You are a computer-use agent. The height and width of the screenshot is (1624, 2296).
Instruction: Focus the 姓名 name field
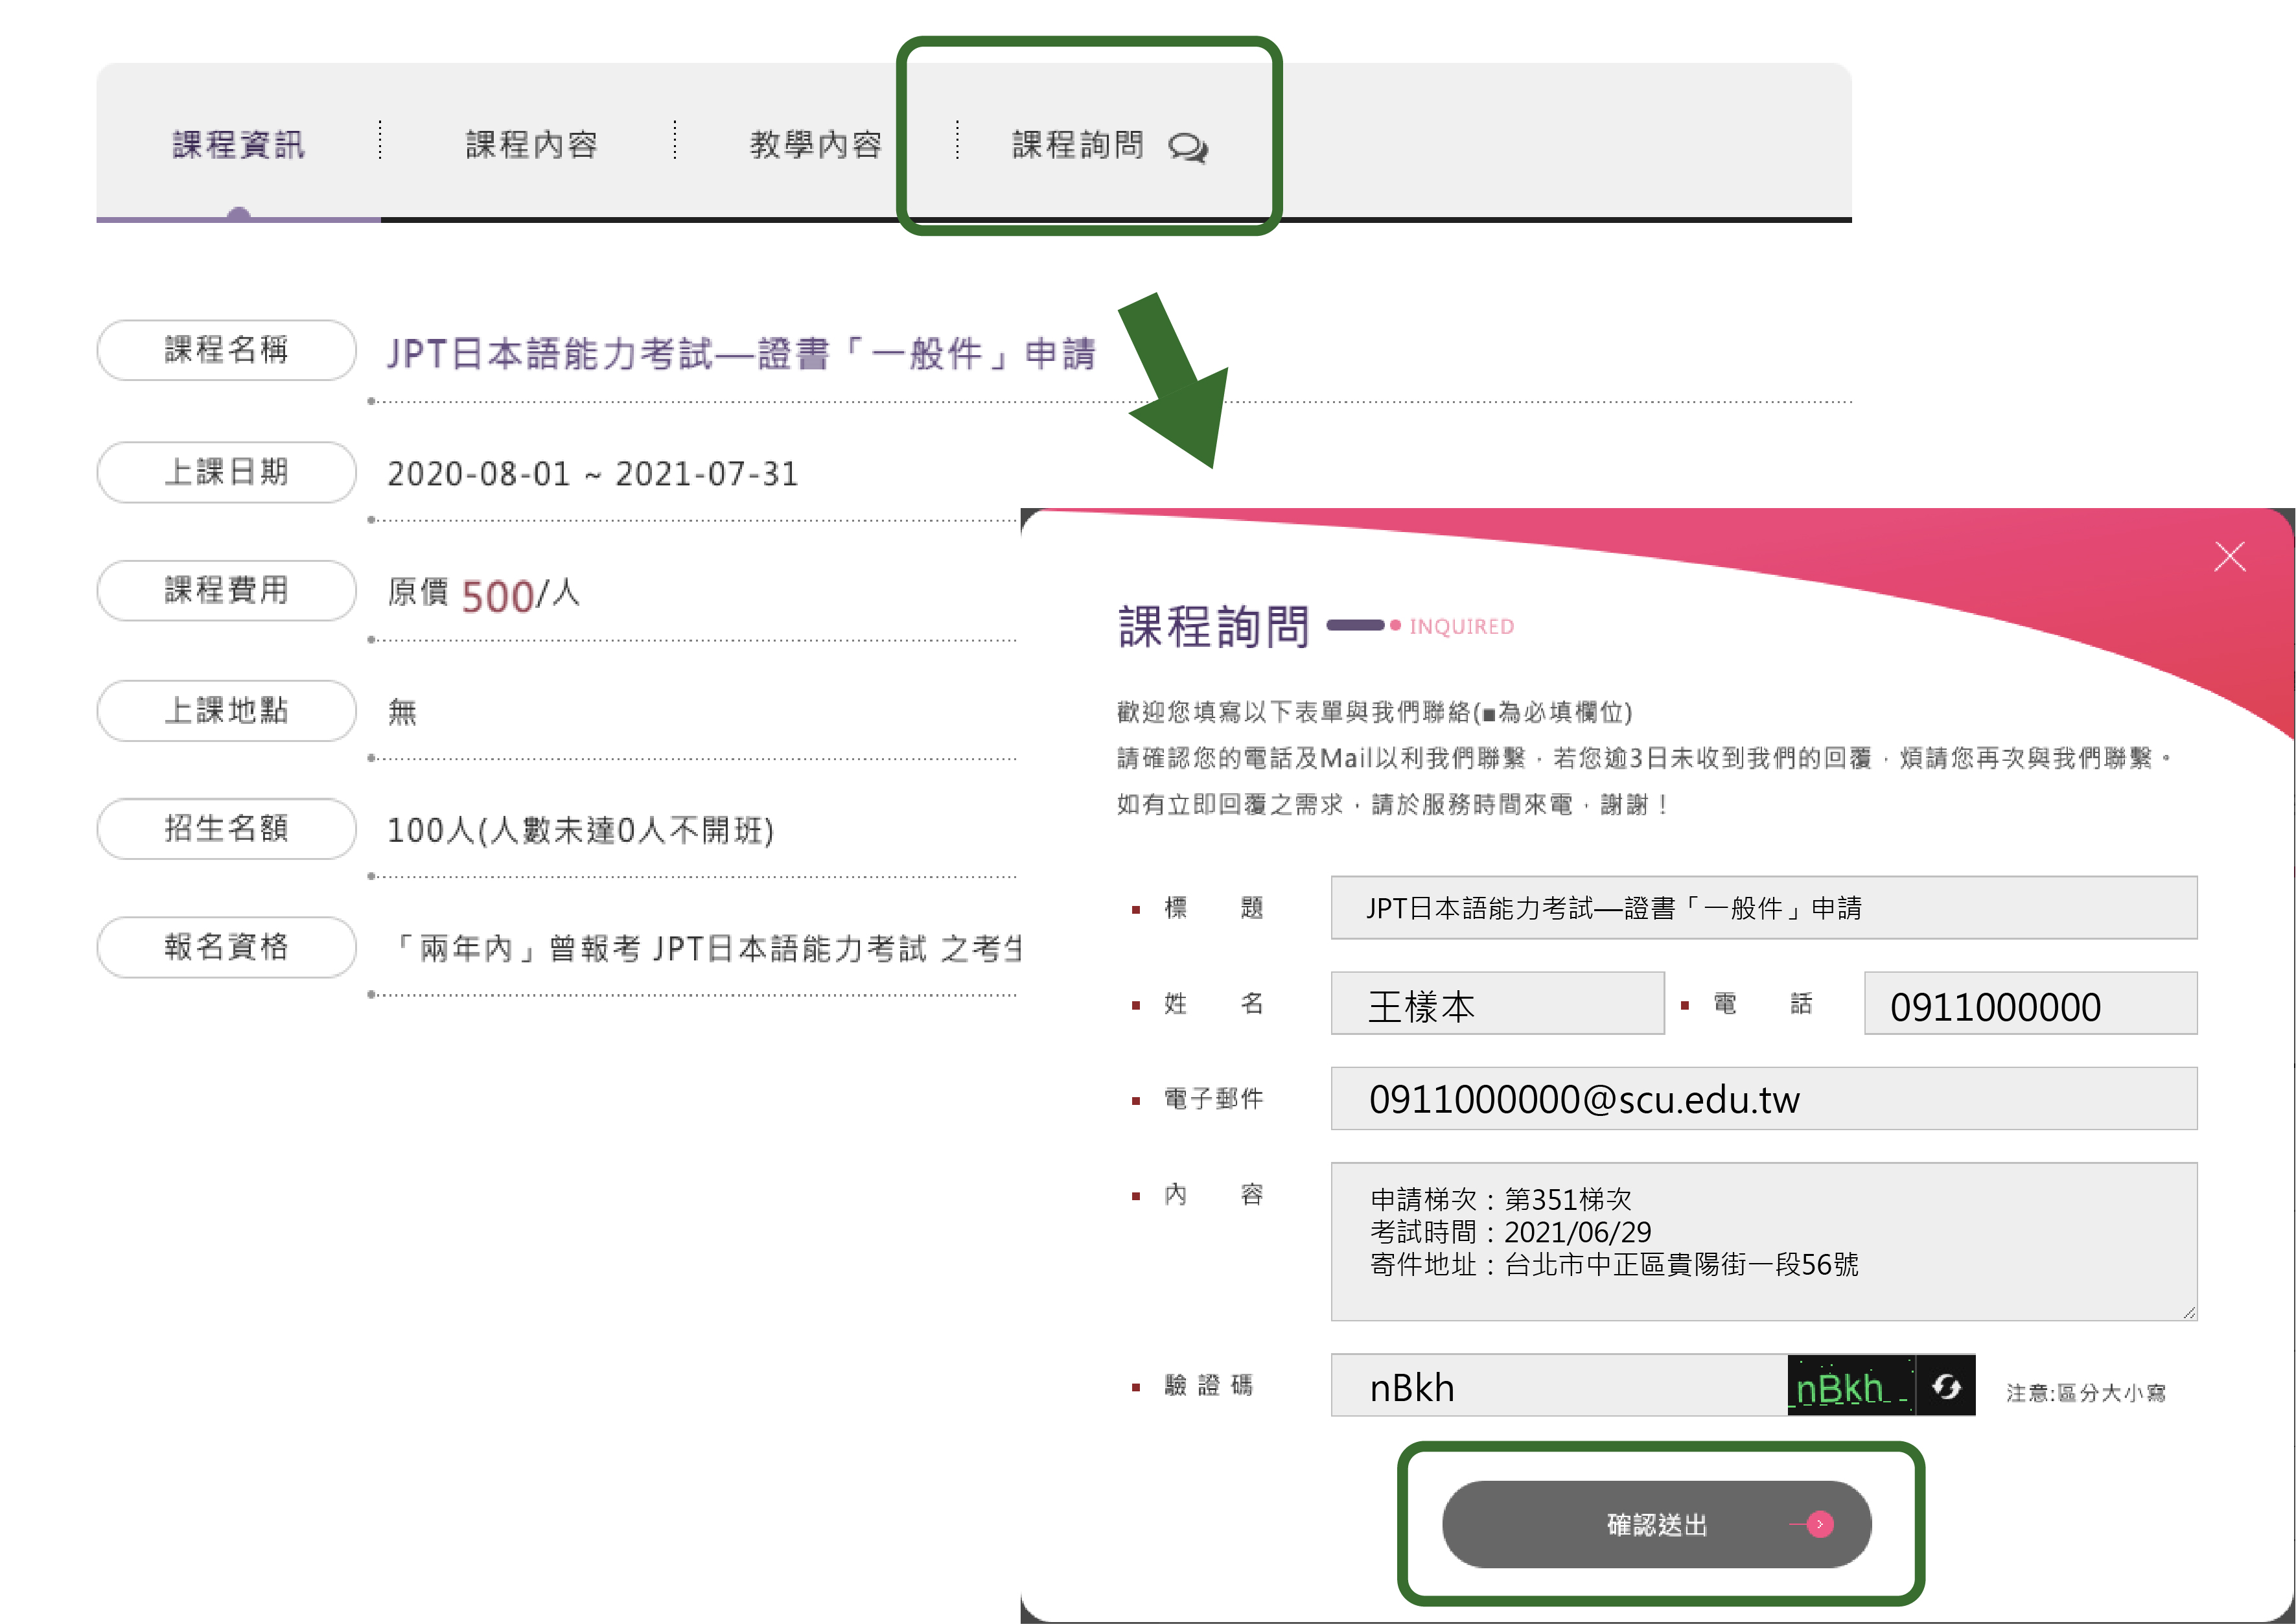click(1497, 1004)
